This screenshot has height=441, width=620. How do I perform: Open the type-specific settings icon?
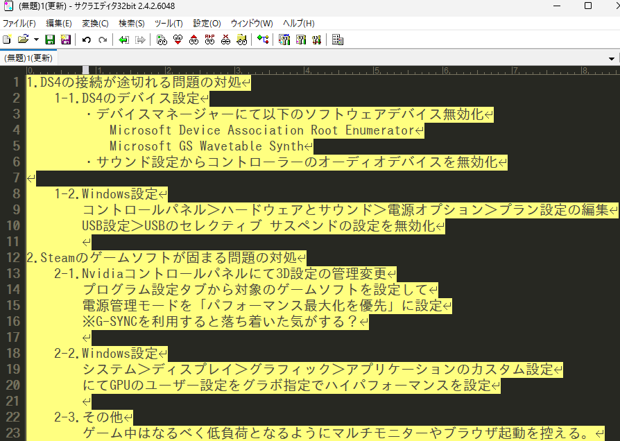click(300, 40)
